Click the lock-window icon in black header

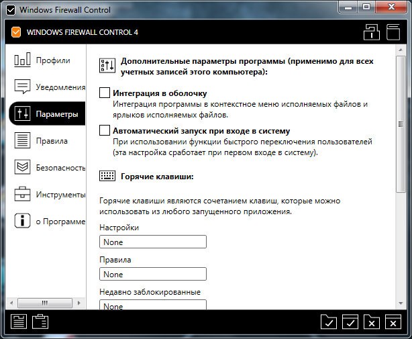(372, 32)
